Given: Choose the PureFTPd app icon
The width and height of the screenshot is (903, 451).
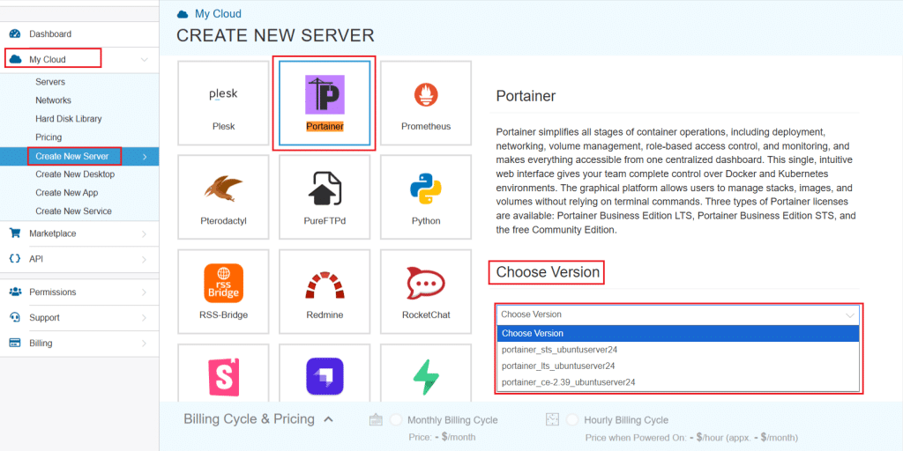Looking at the screenshot, I should click(x=325, y=189).
